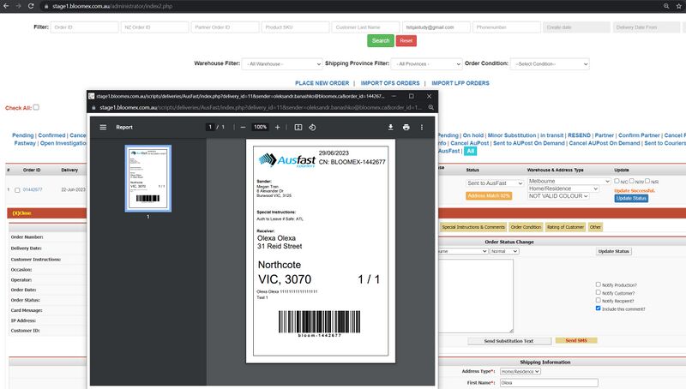This screenshot has height=389, width=686.
Task: Reload the browser page
Action: (x=31, y=6)
